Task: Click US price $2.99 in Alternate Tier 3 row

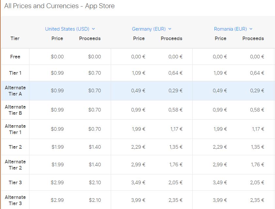Action: pyautogui.click(x=57, y=200)
